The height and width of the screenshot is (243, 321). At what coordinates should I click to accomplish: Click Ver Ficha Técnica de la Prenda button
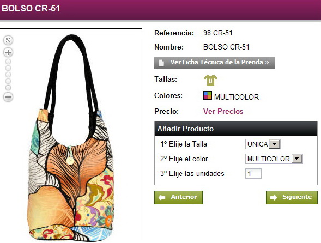point(214,63)
